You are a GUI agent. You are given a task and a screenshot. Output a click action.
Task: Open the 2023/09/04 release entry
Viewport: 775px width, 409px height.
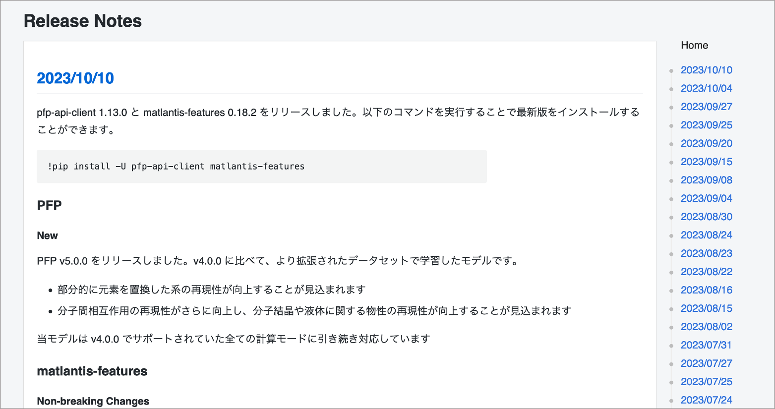pos(706,198)
